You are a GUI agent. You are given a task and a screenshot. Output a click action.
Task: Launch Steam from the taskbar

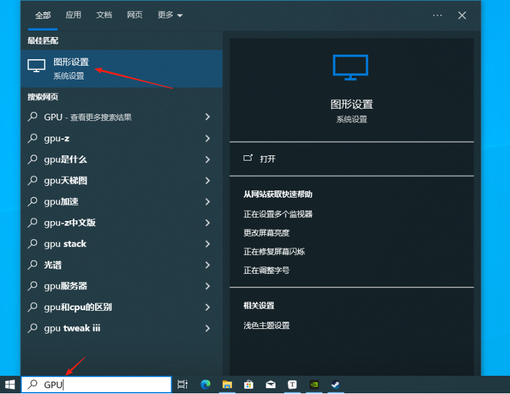pos(335,384)
